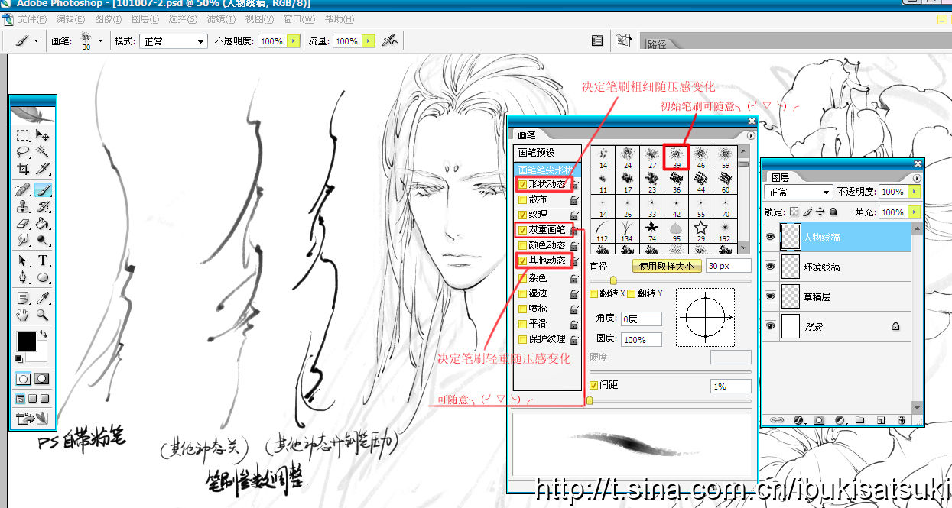Hide the 环境线稿 layer

(769, 267)
